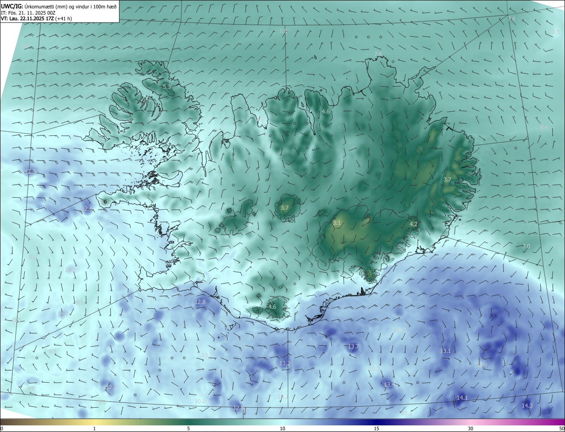Click the 7.8 value label
Viewport: 565px width, 432px height.
(283, 31)
